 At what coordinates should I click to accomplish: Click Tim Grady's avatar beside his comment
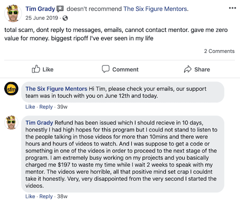point(11,123)
